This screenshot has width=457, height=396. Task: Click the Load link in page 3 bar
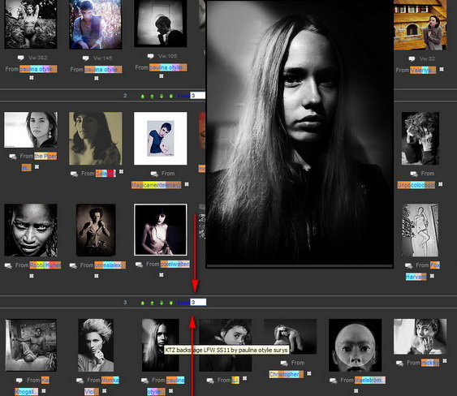183,303
